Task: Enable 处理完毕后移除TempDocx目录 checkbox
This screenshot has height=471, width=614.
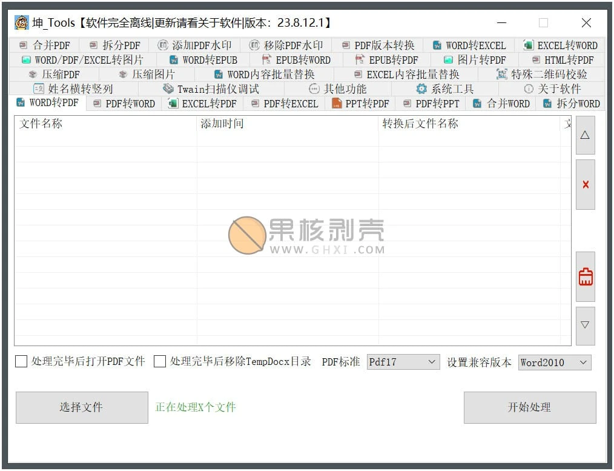Action: [160, 361]
